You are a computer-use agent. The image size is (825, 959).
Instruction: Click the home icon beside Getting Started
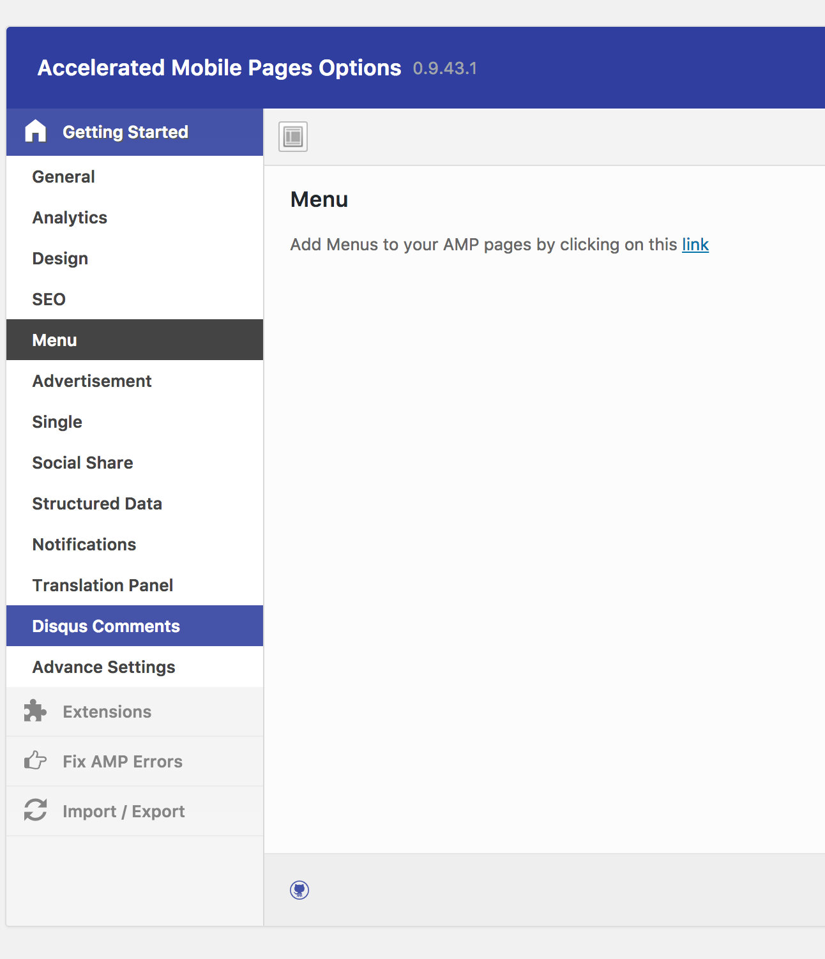coord(36,132)
